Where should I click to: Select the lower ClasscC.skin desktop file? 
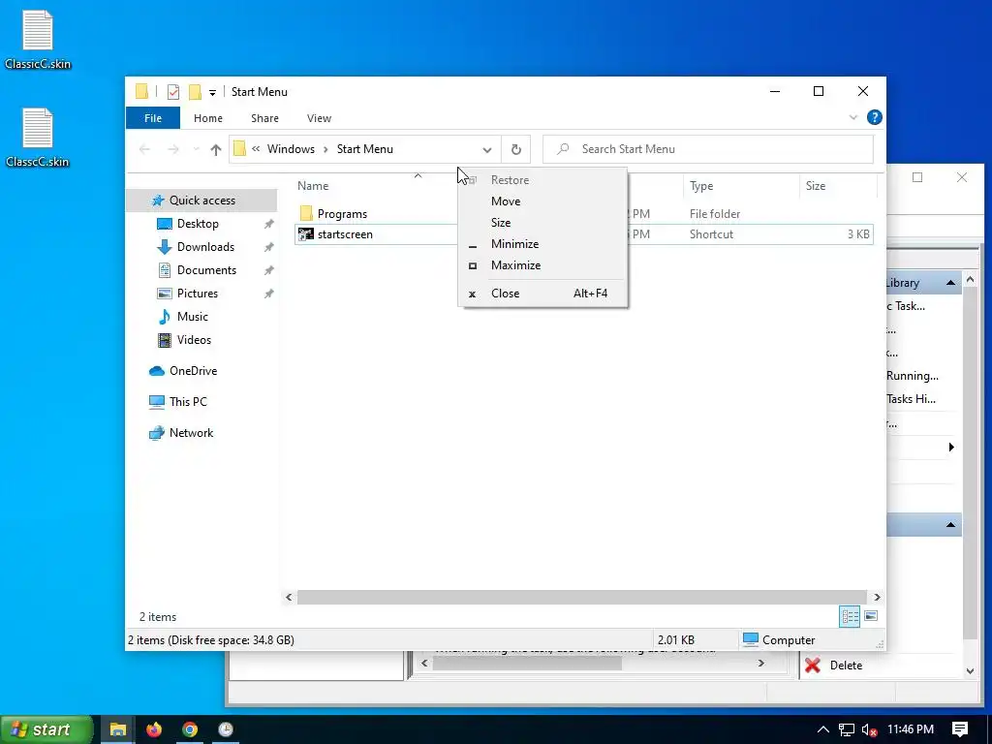38,138
